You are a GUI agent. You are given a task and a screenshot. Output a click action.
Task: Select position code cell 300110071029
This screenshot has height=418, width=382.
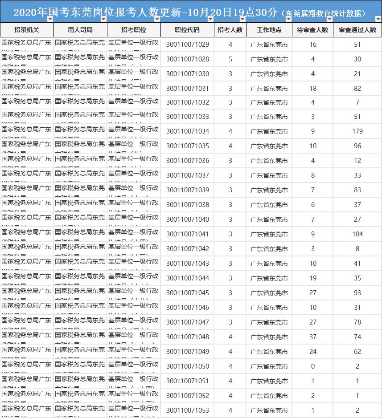(x=187, y=45)
